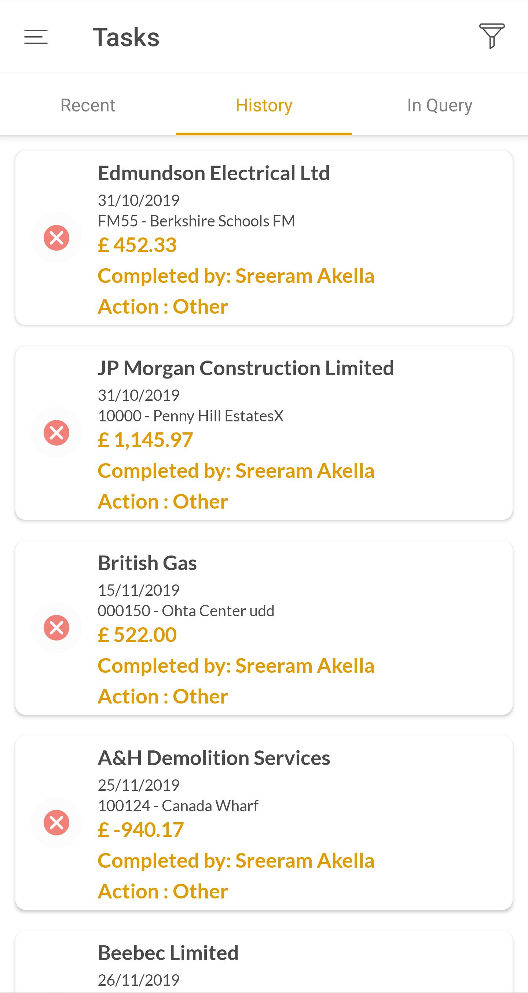Tap the £ 452.33 amount
528x993 pixels.
[137, 245]
